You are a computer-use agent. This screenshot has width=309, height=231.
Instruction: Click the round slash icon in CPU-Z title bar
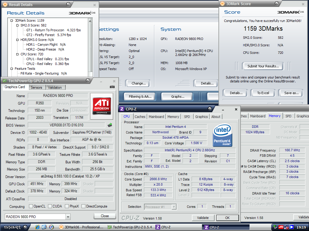tap(210, 109)
